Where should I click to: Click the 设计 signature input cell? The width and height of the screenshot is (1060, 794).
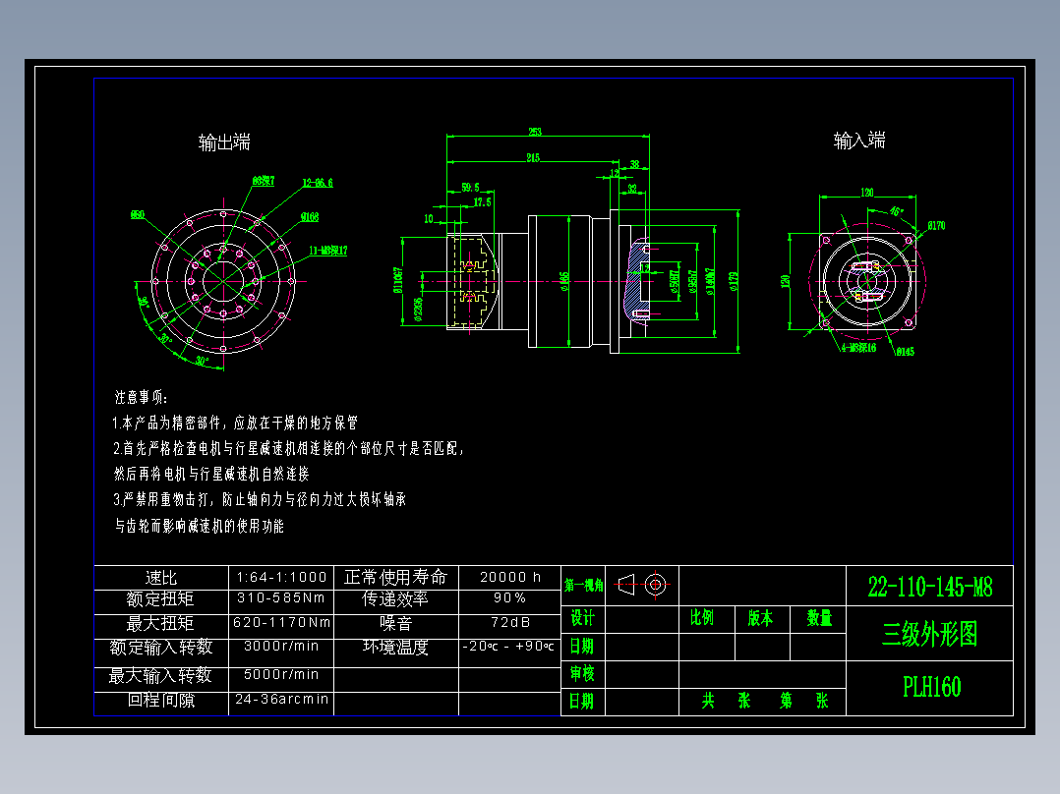coord(643,616)
